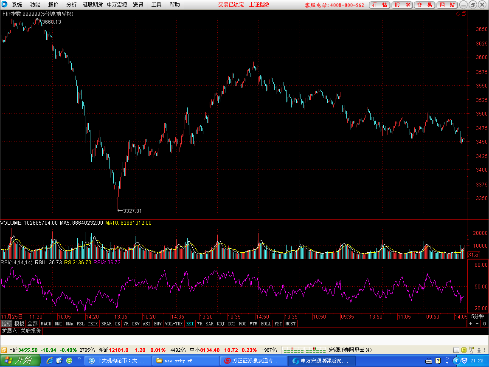Screen dimensions: 489x367
Task: Click the 网站 button at top right
Action: tap(447, 5)
